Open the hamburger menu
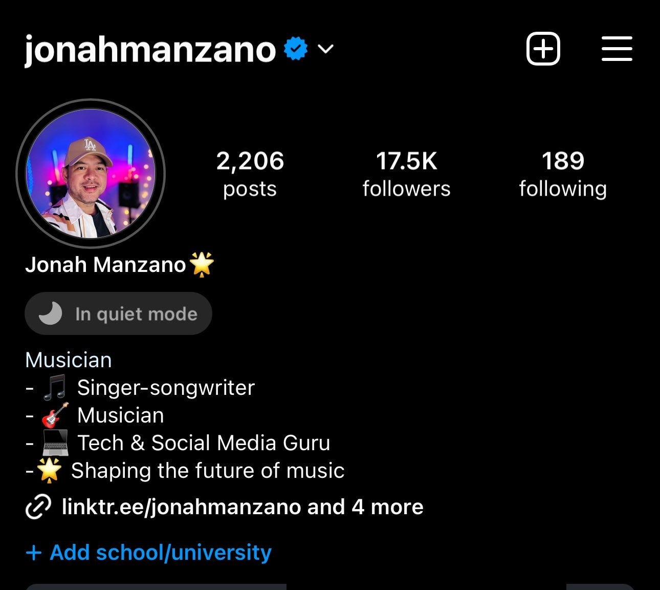The height and width of the screenshot is (590, 660). click(617, 49)
